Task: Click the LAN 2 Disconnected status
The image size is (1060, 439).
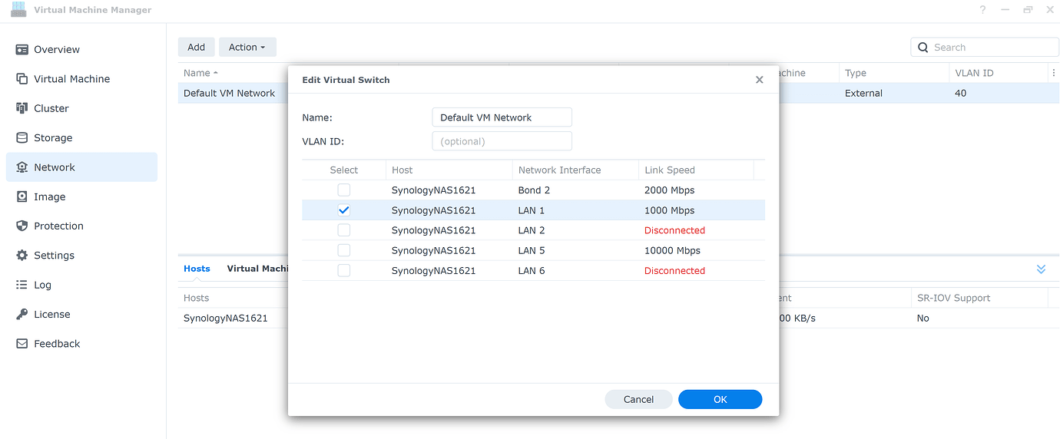Action: click(674, 230)
